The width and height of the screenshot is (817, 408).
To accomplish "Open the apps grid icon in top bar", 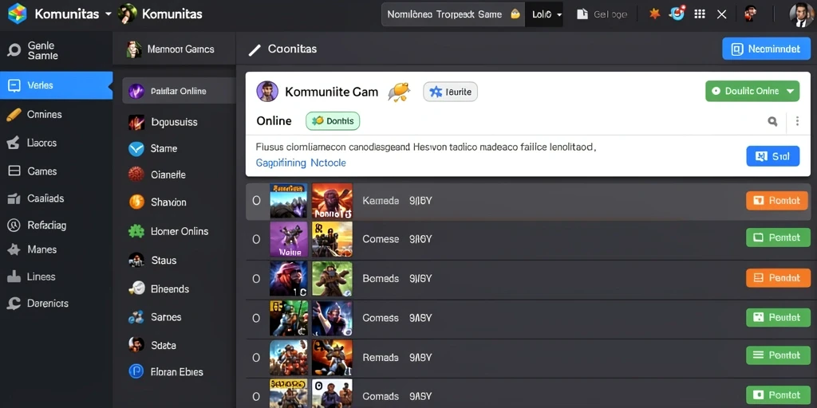I will point(700,14).
